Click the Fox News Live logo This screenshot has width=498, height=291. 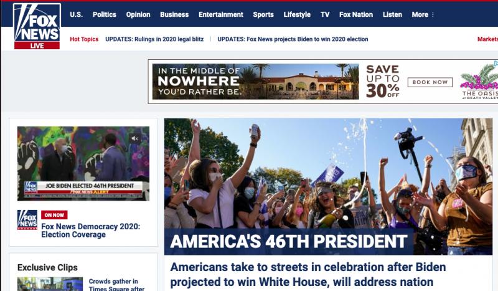[x=37, y=26]
